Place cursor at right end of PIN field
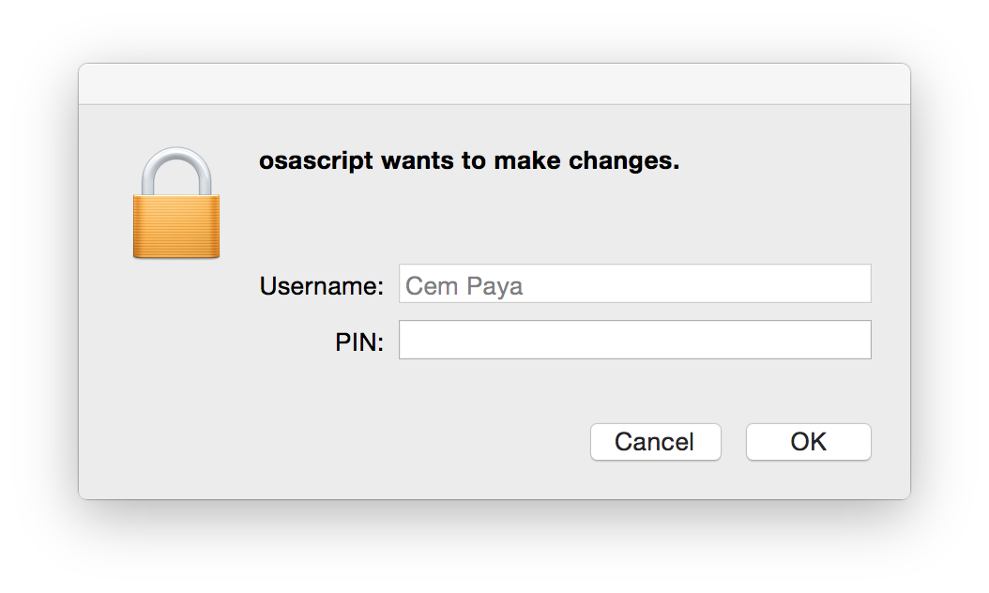This screenshot has width=989, height=593. tap(861, 340)
